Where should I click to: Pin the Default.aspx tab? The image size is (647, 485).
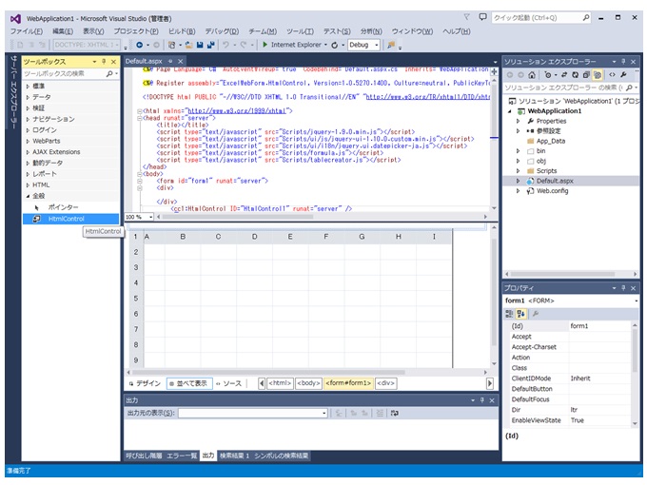170,62
